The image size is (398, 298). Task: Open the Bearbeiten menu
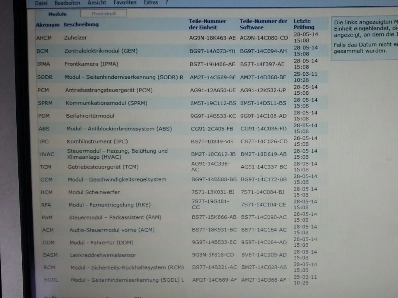(67, 3)
